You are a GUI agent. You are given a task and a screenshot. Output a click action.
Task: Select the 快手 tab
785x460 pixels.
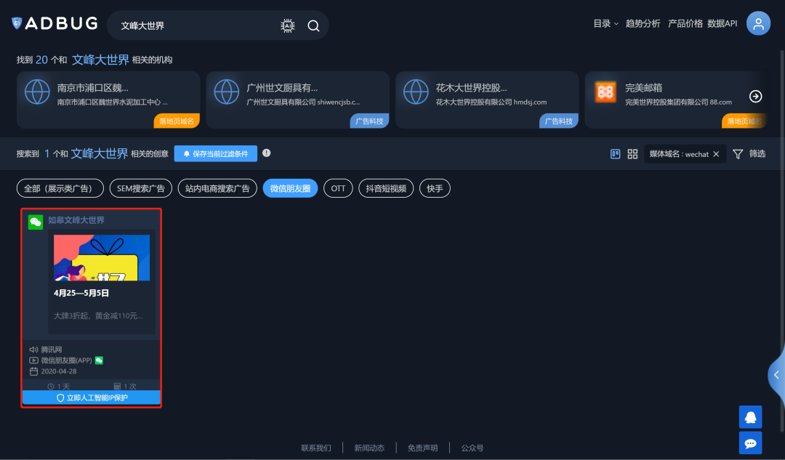tap(435, 188)
